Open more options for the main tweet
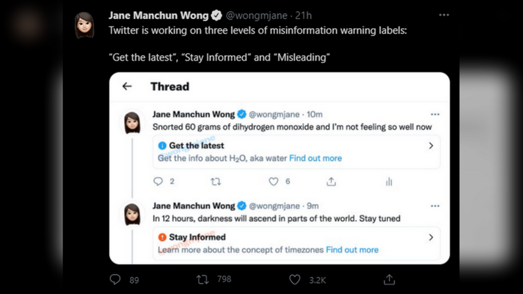The height and width of the screenshot is (294, 523). (x=444, y=15)
